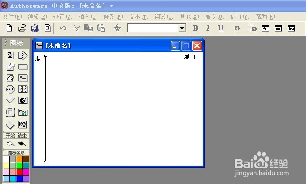Select the Motion icon in the palette

[10, 67]
